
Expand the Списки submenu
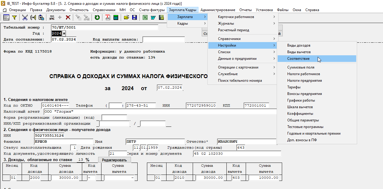[242, 52]
